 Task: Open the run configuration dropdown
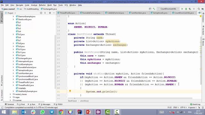click(x=168, y=9)
